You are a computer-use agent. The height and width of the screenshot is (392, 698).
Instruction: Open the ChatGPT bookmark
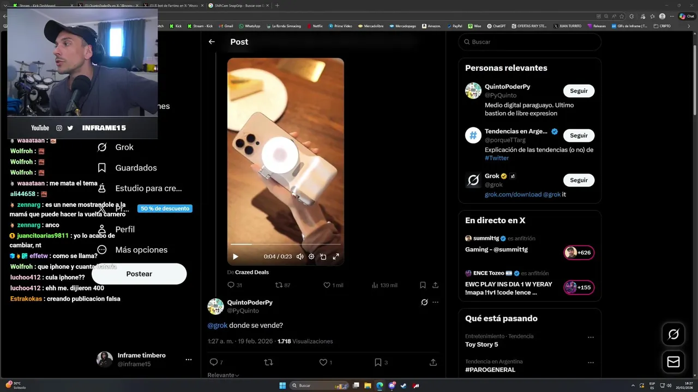coord(496,26)
